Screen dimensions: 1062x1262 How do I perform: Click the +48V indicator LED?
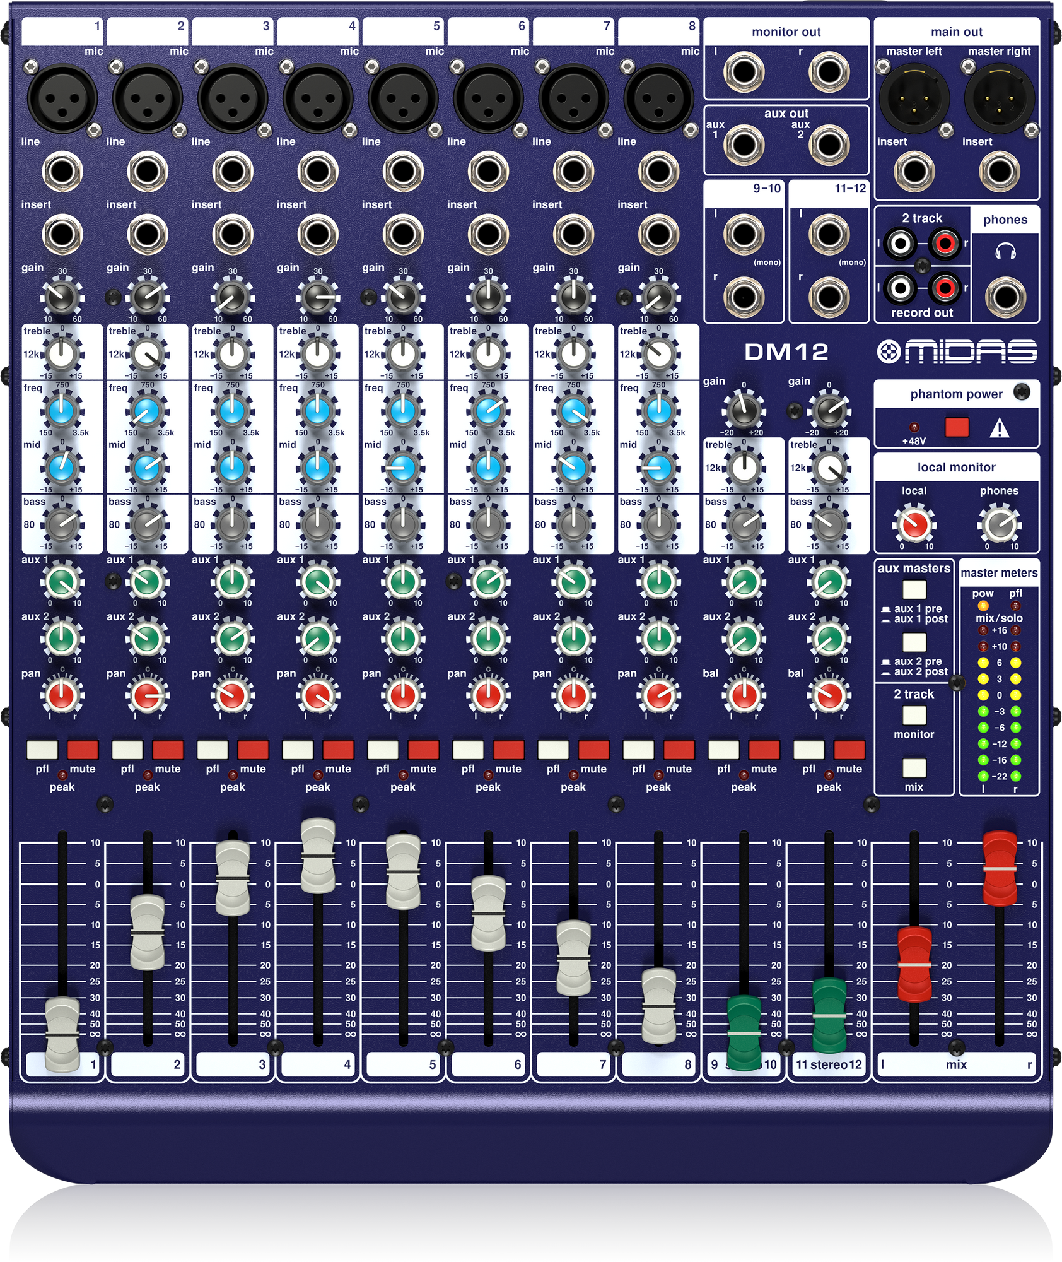tap(914, 427)
